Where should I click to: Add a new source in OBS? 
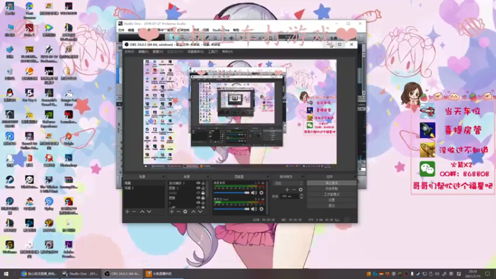point(172,211)
